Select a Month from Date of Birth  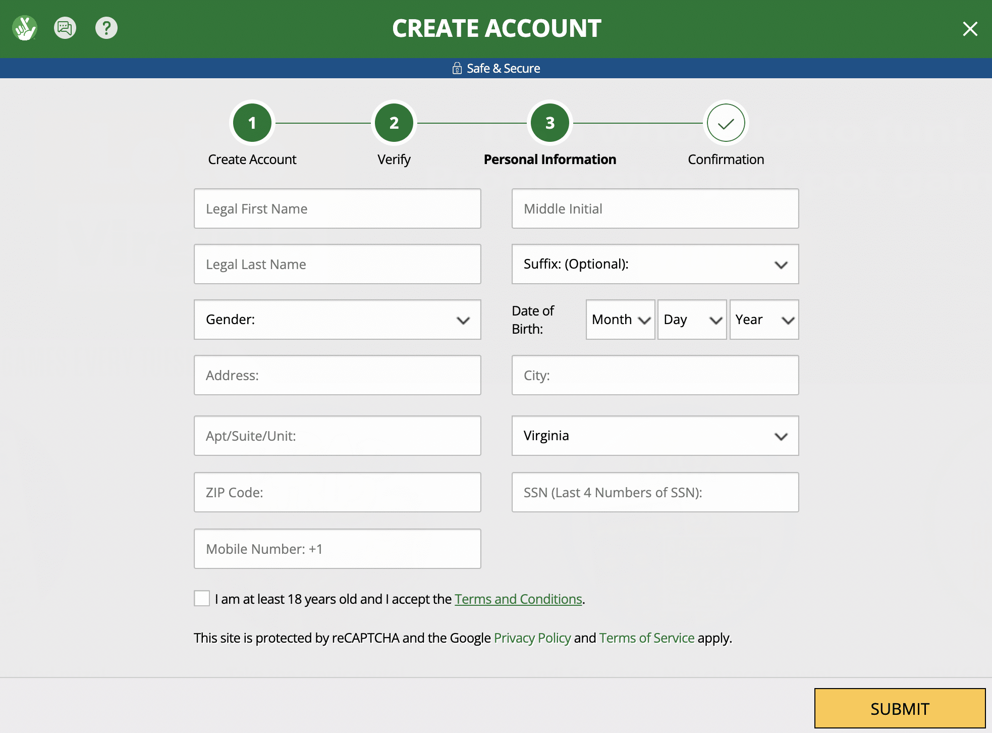coord(619,319)
